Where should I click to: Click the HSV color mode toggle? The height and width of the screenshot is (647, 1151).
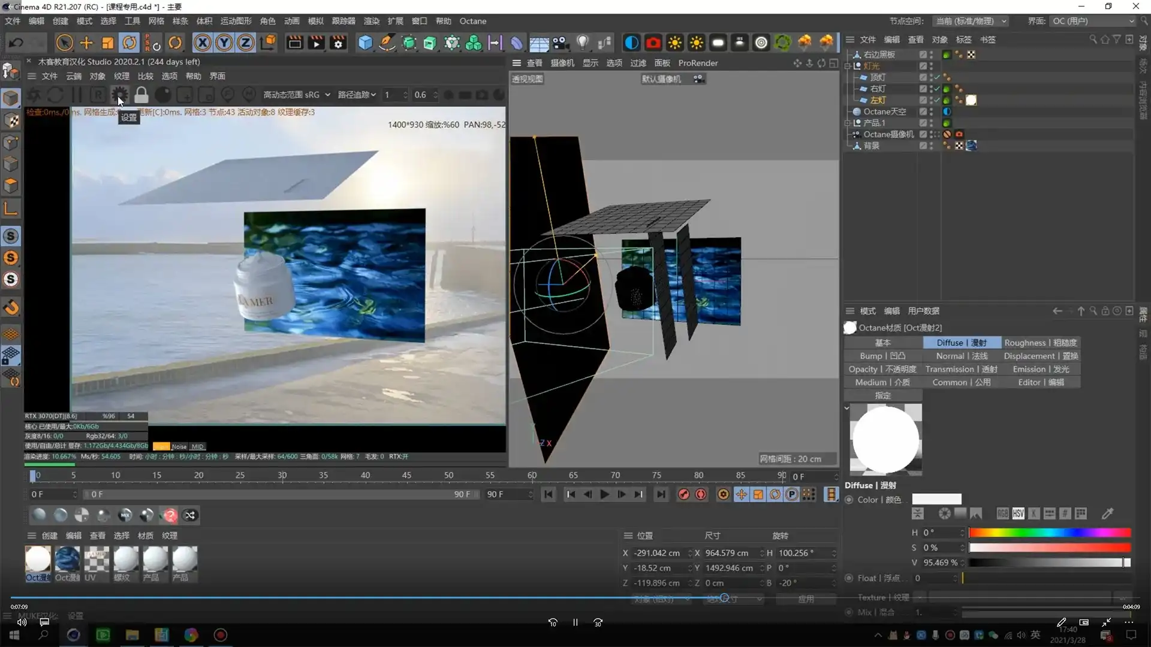point(1018,513)
